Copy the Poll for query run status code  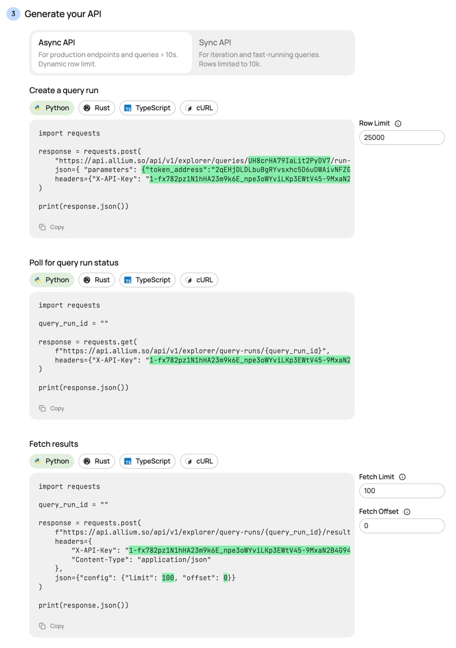coord(52,408)
